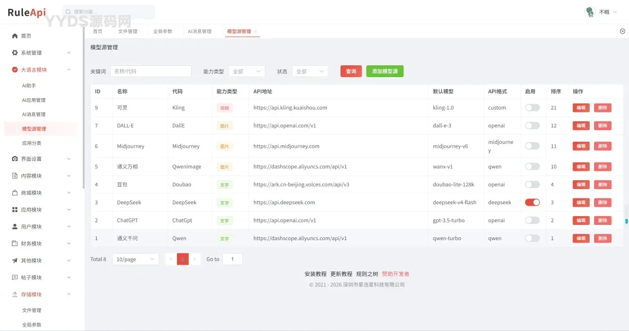Focus the Go to page input
The image size is (629, 331).
pyautogui.click(x=232, y=259)
